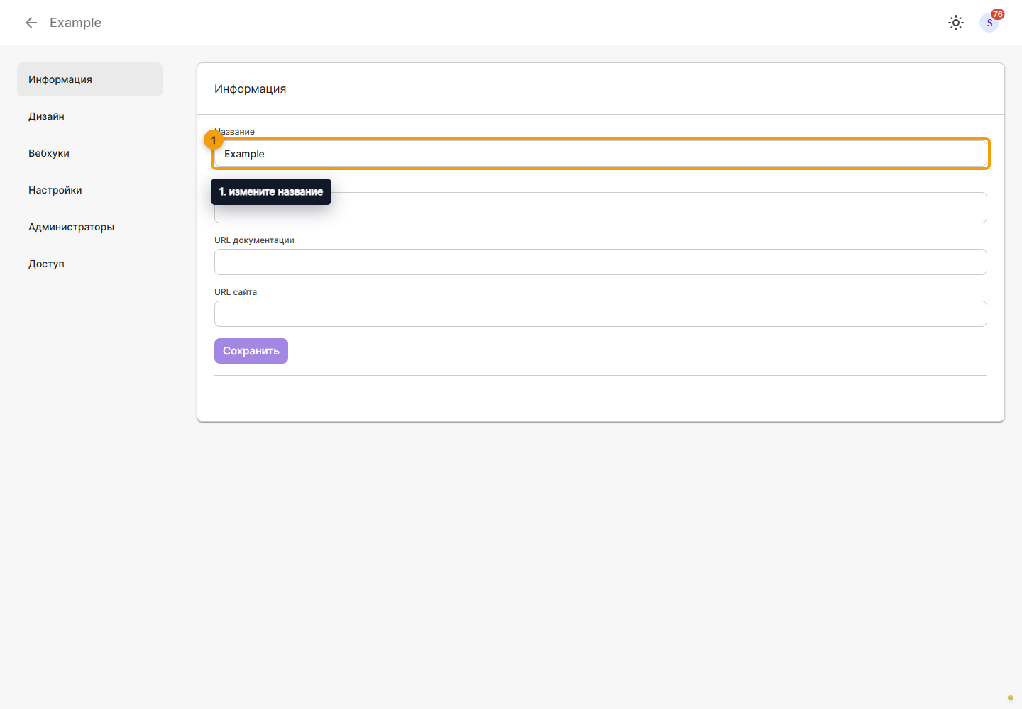
Task: Focus the URL сайта input field
Action: tap(600, 314)
